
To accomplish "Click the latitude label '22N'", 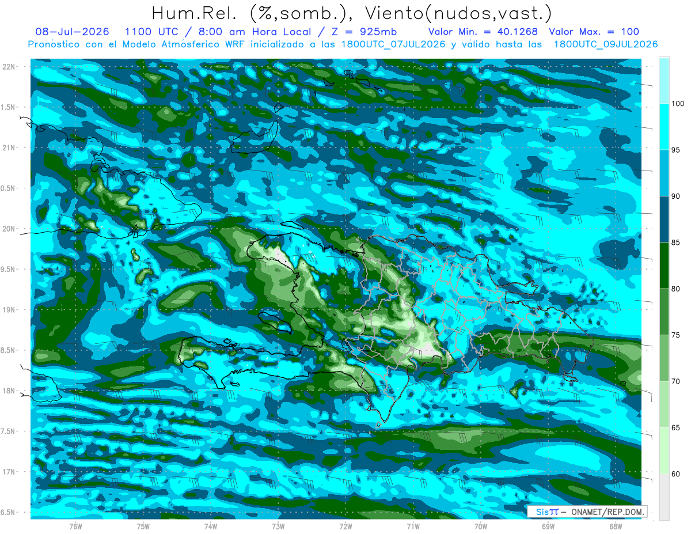I will point(9,66).
